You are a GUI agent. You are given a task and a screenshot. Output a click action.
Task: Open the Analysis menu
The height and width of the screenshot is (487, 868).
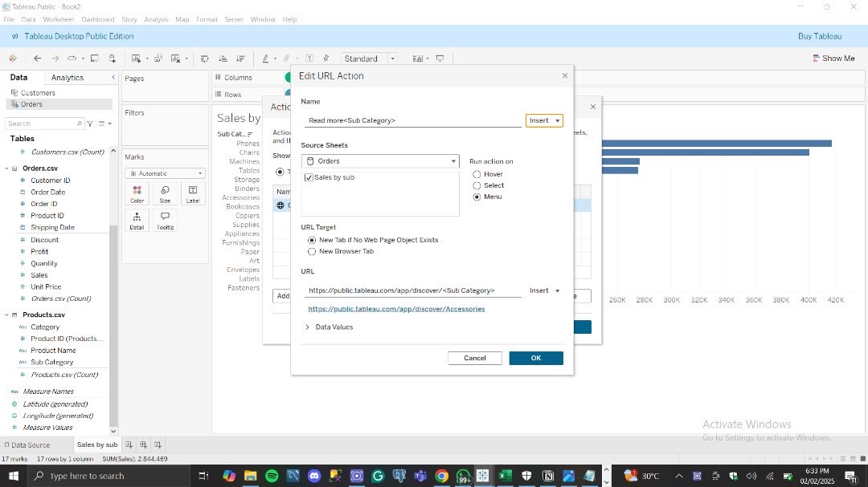[156, 19]
